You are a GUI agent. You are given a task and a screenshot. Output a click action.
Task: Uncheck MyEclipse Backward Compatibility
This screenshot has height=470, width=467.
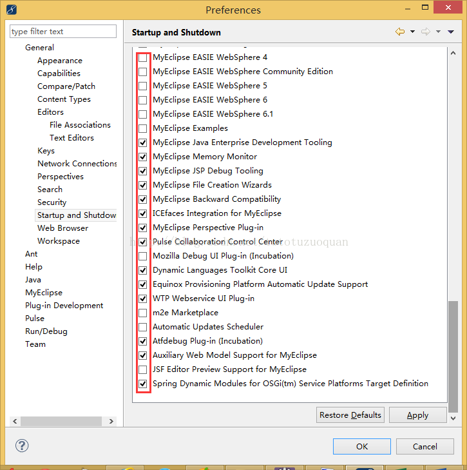pos(143,199)
